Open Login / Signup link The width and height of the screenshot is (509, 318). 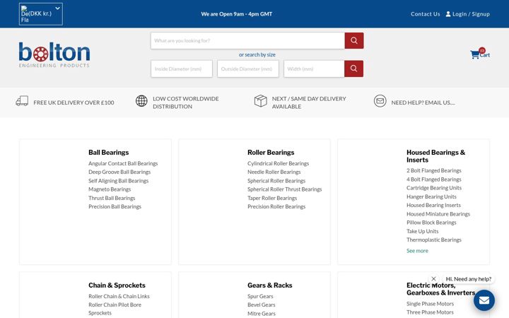[471, 14]
